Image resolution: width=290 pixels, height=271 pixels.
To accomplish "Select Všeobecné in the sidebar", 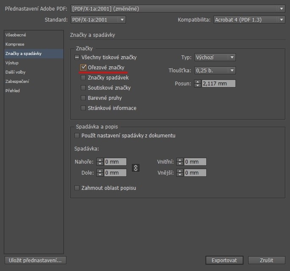I will click(34, 35).
